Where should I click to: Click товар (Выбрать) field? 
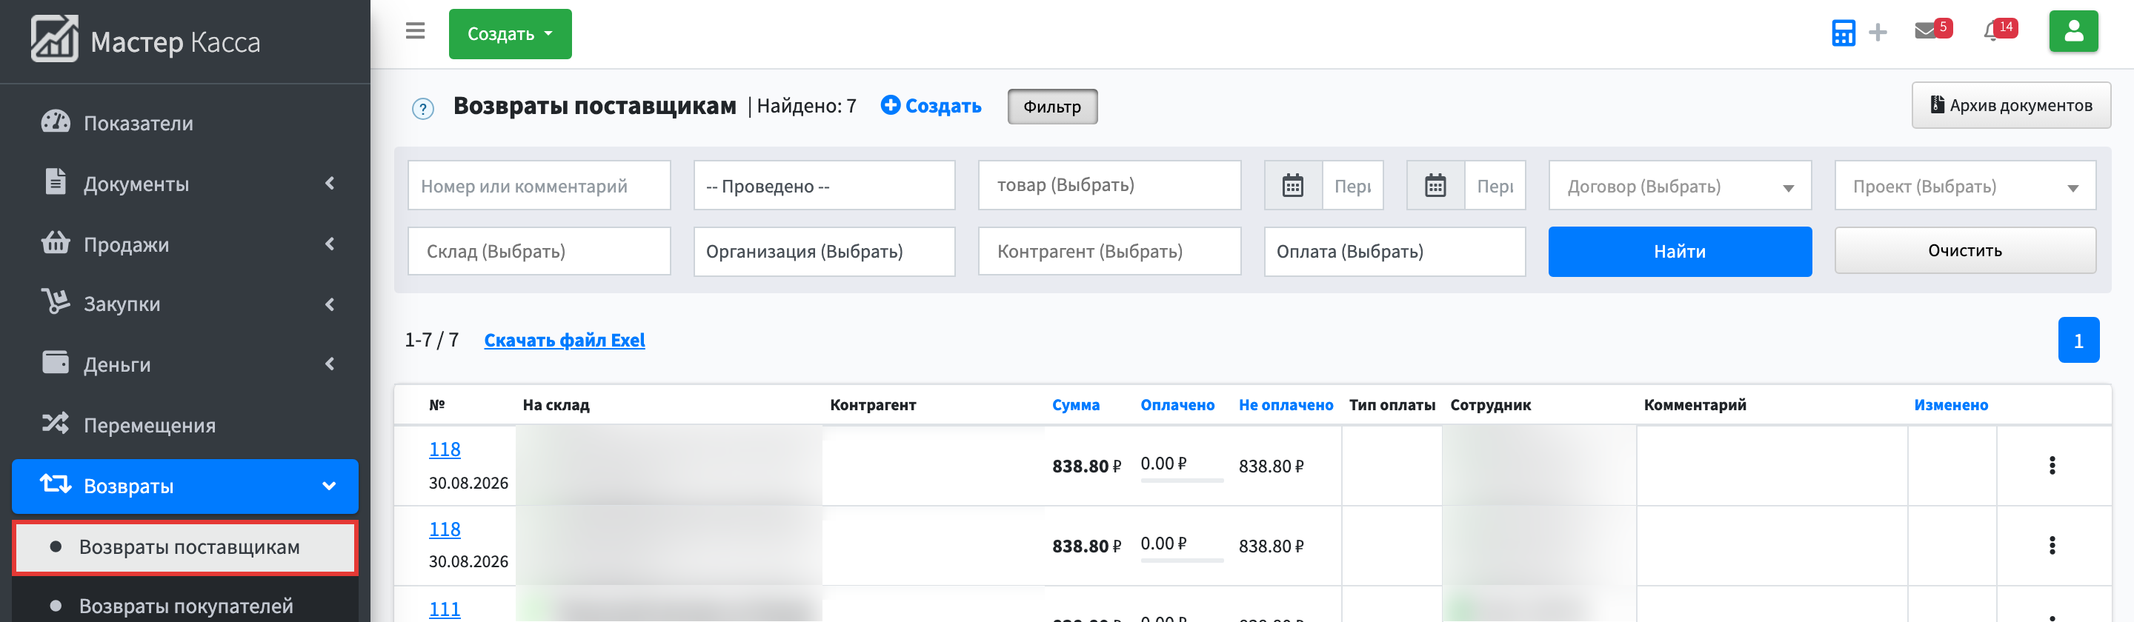[x=1109, y=186]
